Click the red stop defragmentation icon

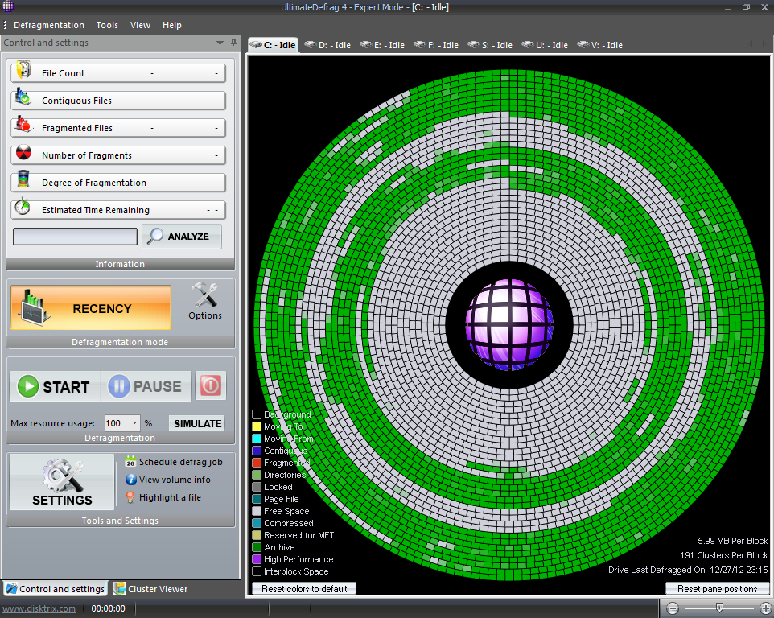coord(211,386)
